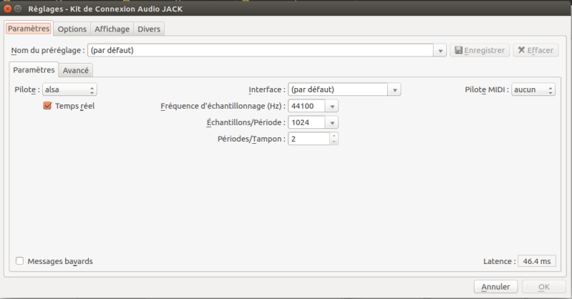Click the Annuler button
This screenshot has width=572, height=299.
coord(495,287)
